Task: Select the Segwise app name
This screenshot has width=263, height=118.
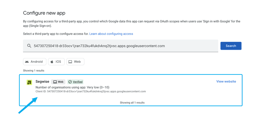Action: 42,82
